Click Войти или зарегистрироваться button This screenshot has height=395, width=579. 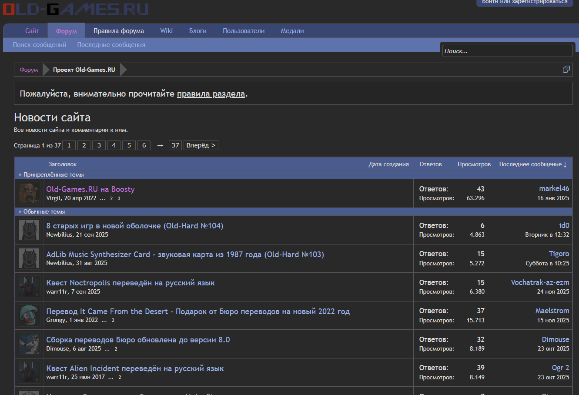click(x=525, y=2)
